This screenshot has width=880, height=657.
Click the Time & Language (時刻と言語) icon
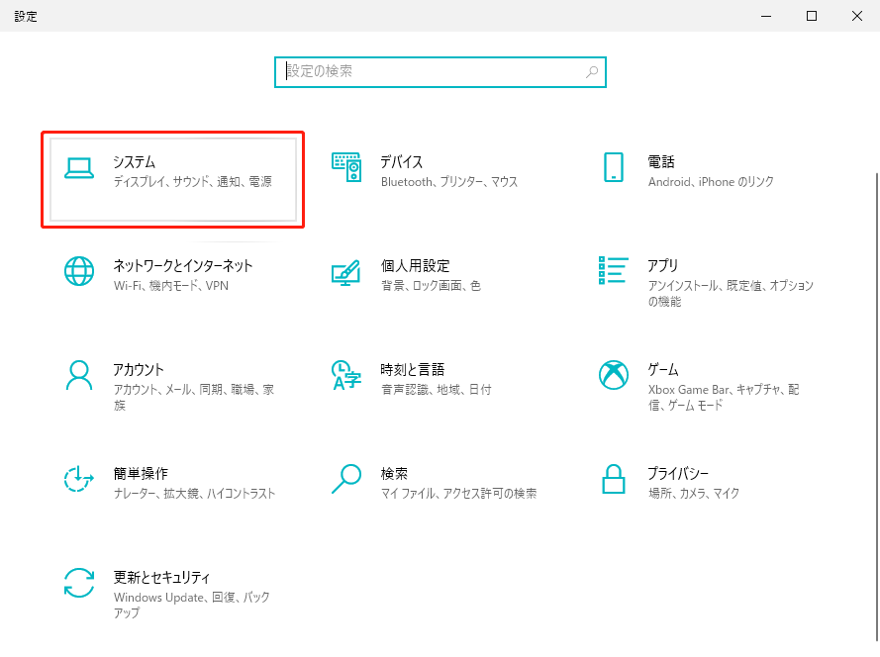pyautogui.click(x=346, y=375)
